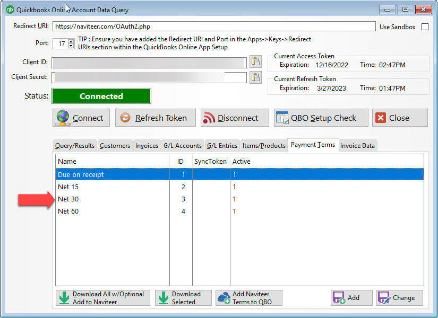Click the refresh token time 01:47PM

point(392,89)
